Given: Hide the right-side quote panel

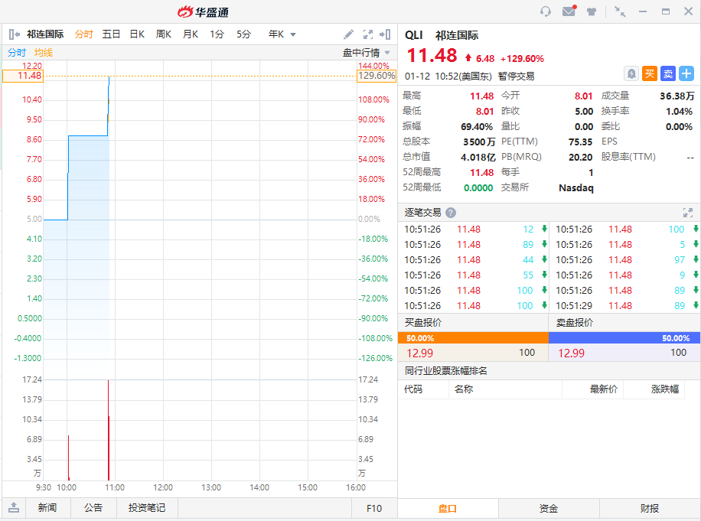Looking at the screenshot, I should pos(386,34).
